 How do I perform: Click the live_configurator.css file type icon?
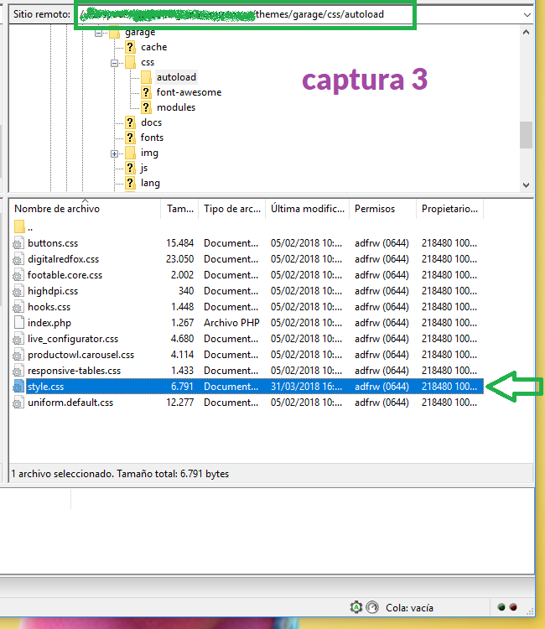(x=18, y=339)
